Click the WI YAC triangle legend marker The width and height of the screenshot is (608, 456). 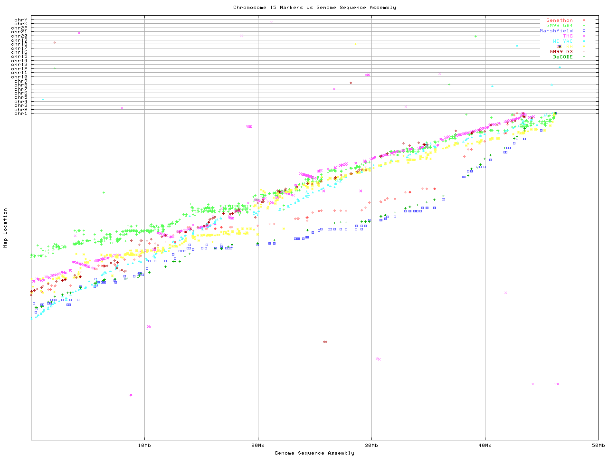click(x=584, y=41)
